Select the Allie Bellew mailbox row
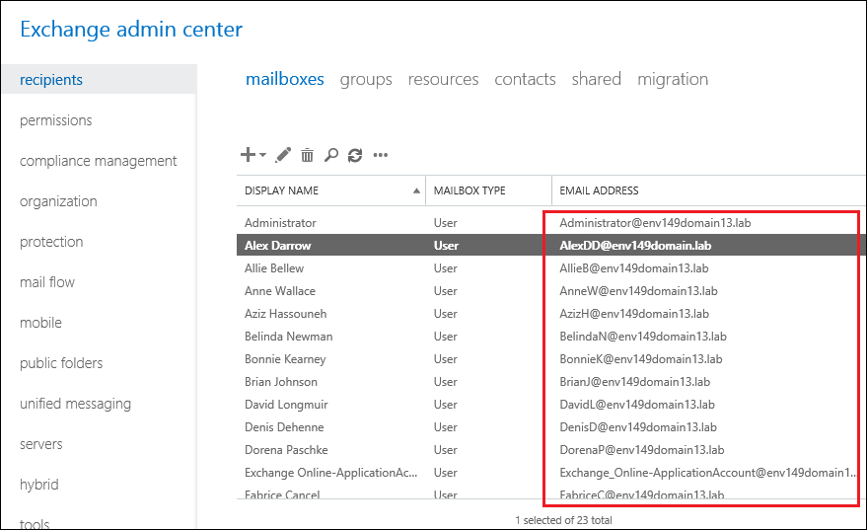 coord(550,267)
